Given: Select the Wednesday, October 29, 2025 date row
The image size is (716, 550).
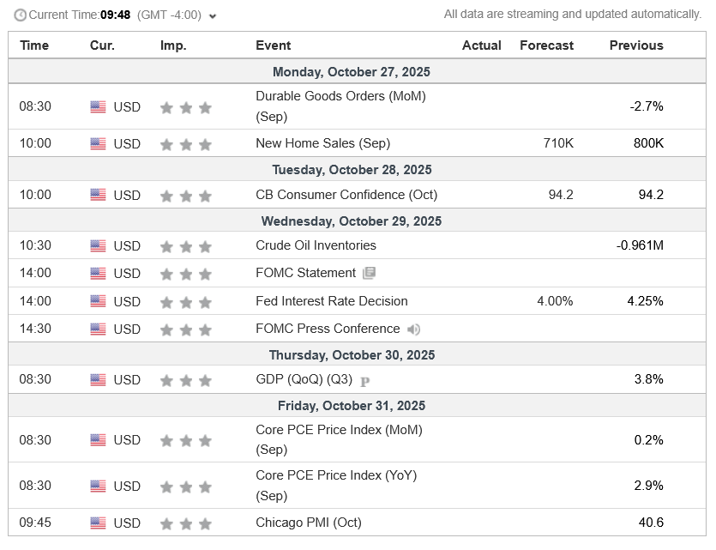Looking at the screenshot, I should click(x=357, y=221).
